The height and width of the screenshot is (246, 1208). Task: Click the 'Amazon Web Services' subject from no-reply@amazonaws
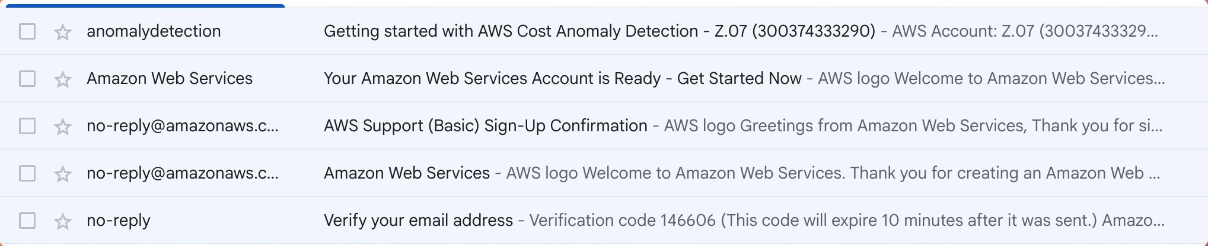point(407,173)
